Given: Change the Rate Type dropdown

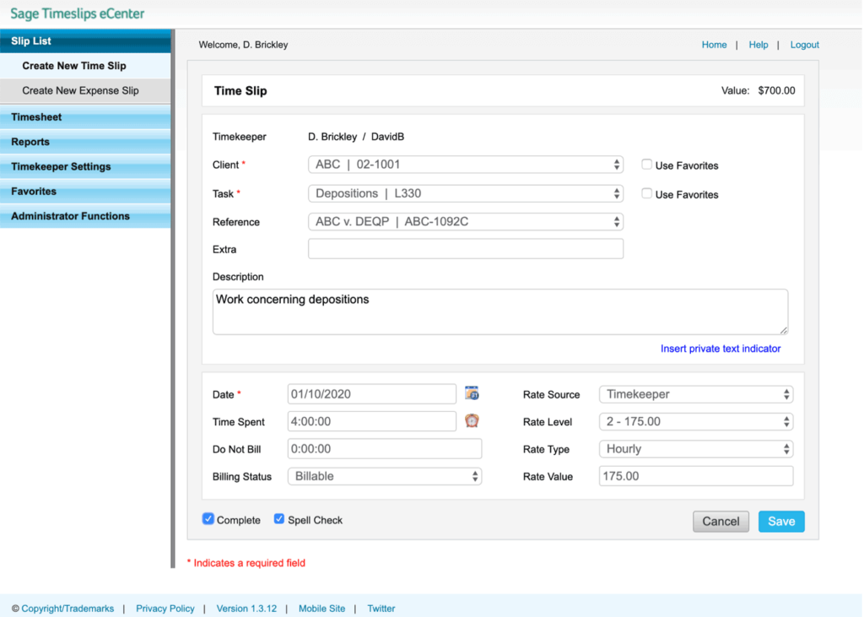Looking at the screenshot, I should pyautogui.click(x=695, y=448).
